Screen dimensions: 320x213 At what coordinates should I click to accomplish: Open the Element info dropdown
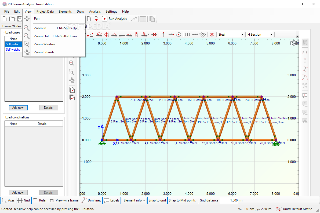134,200
